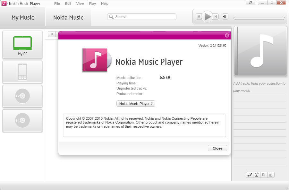Click the large "Nokia Music Player" dialog heading
289x190 pixels.
coord(149,62)
